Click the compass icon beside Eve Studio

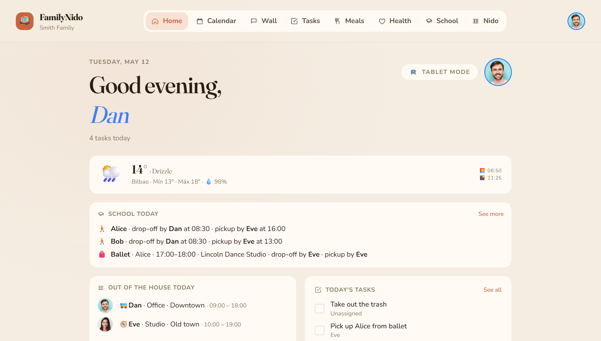pos(124,324)
